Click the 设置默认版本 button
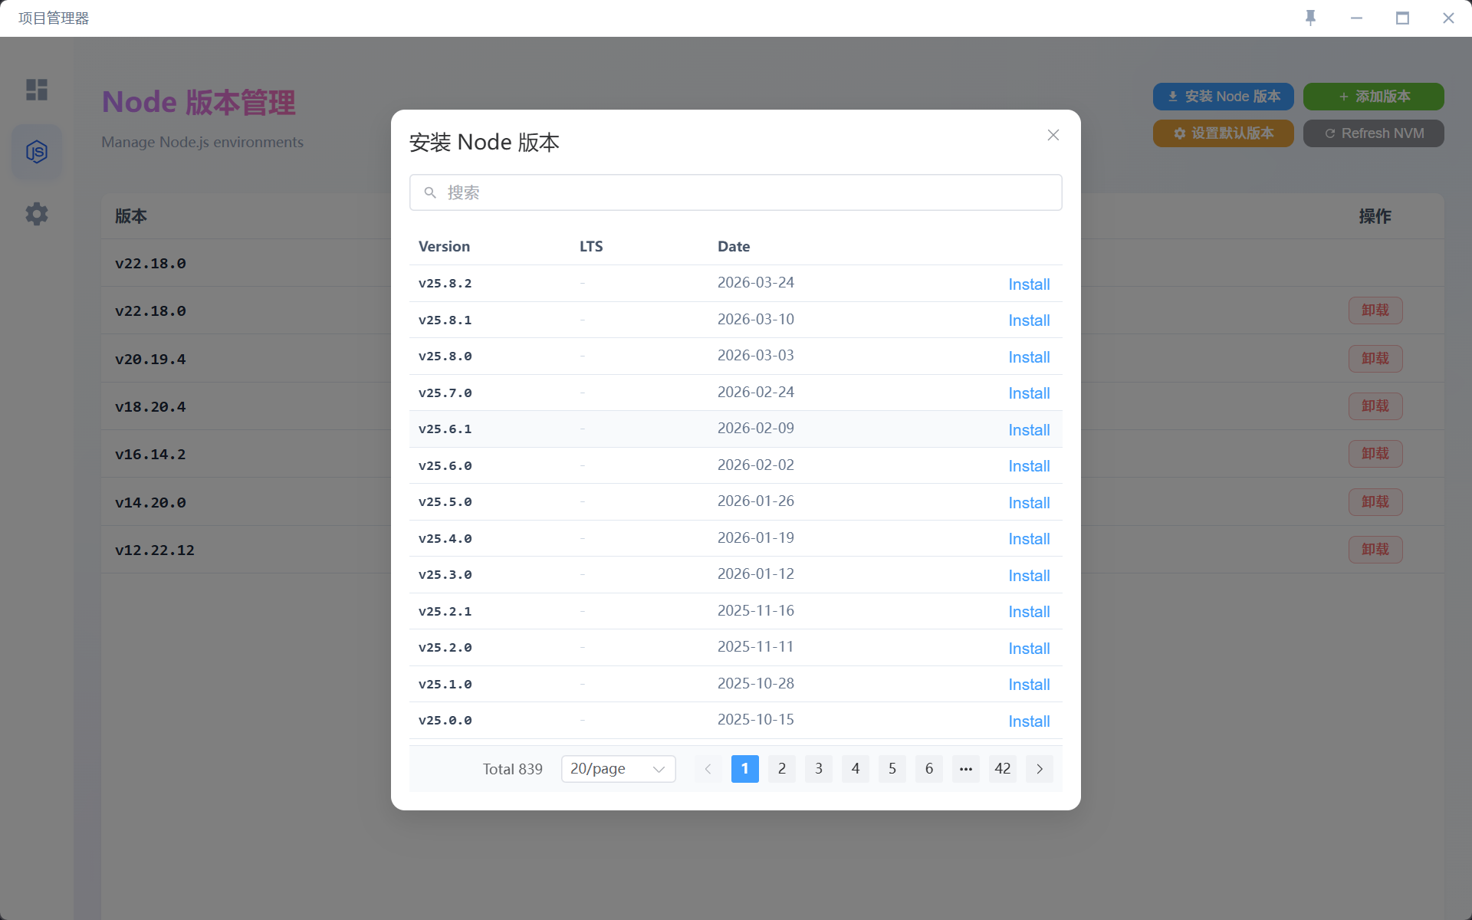The height and width of the screenshot is (920, 1472). point(1224,133)
